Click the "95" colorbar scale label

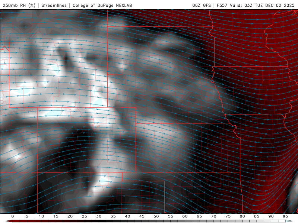(x=285, y=216)
